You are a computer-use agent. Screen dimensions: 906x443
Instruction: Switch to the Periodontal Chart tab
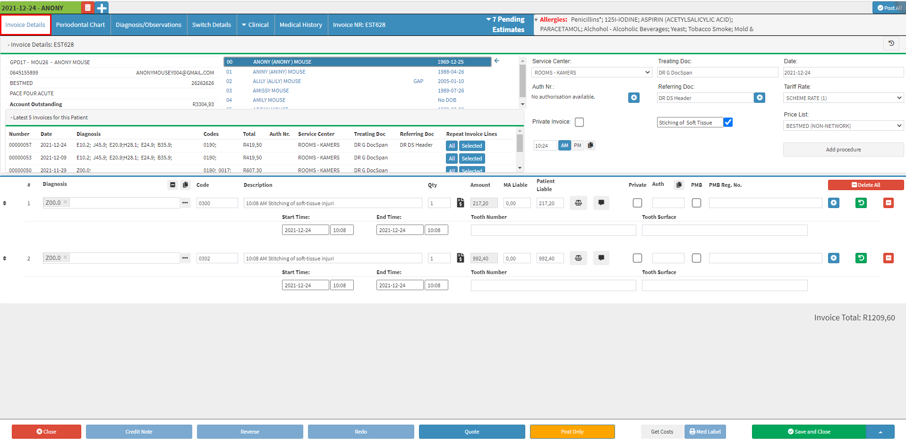click(x=80, y=25)
